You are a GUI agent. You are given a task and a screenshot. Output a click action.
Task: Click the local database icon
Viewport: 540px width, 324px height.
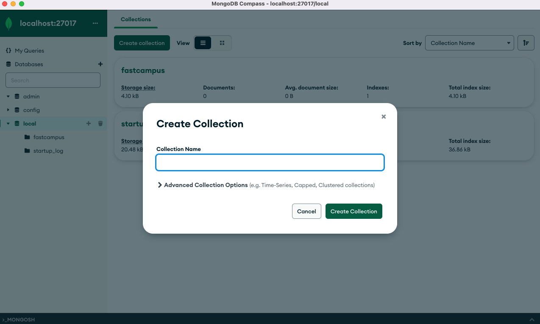17,123
